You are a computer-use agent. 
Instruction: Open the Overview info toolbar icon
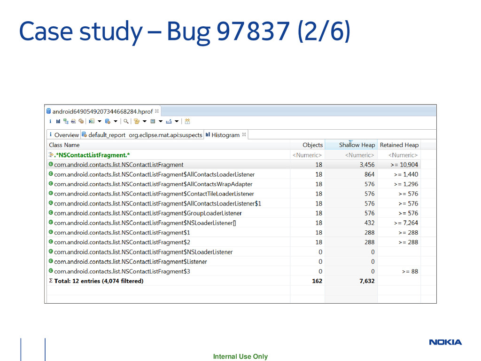coord(51,121)
